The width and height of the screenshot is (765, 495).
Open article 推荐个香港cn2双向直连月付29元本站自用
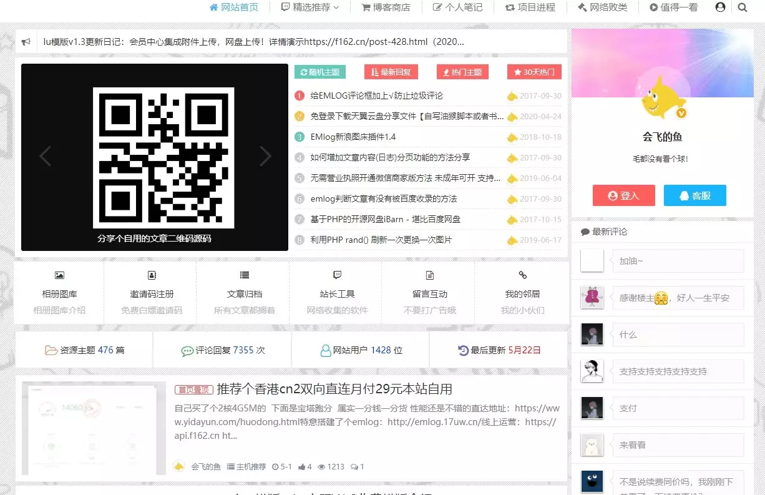[x=334, y=390]
